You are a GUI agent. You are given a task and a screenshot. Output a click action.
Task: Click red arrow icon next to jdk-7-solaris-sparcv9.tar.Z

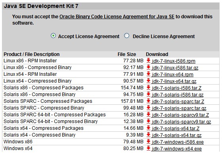coord(148,114)
